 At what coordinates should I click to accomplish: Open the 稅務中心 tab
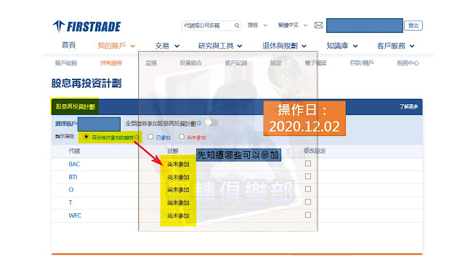pyautogui.click(x=408, y=63)
